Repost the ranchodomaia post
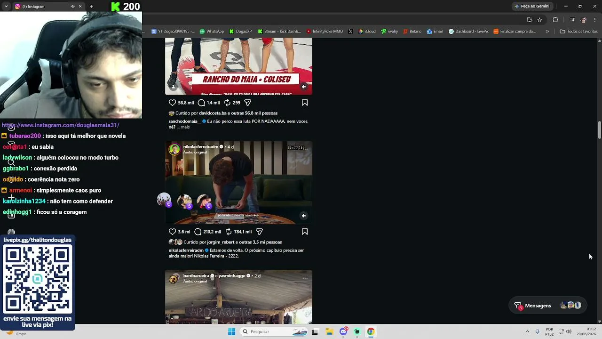This screenshot has height=339, width=602. pos(227,103)
